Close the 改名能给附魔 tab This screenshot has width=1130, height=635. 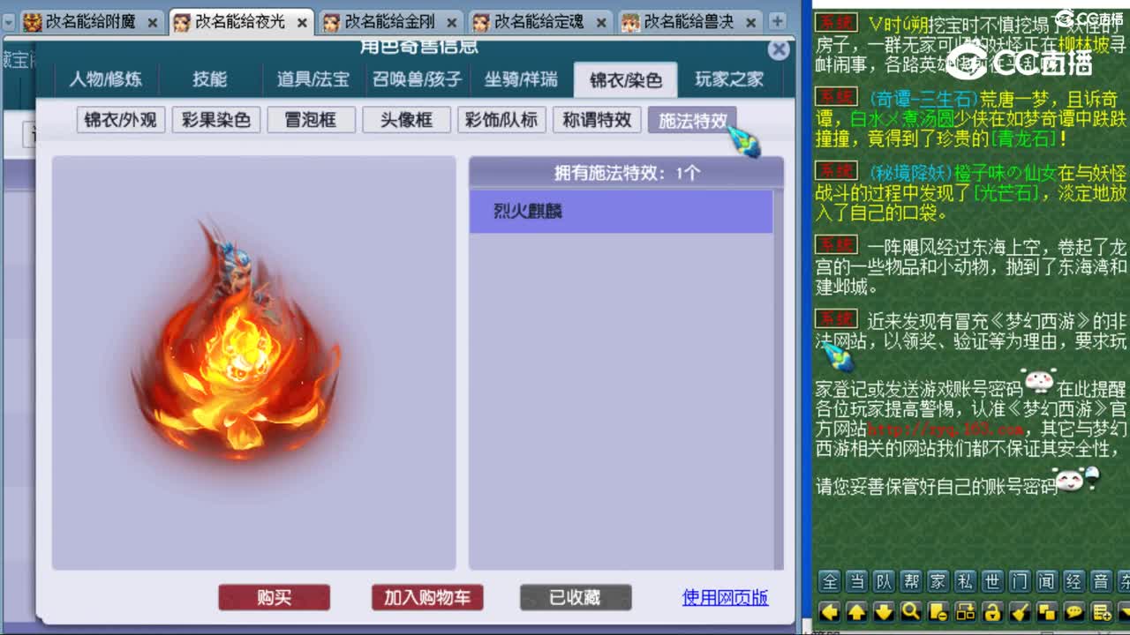(x=152, y=24)
